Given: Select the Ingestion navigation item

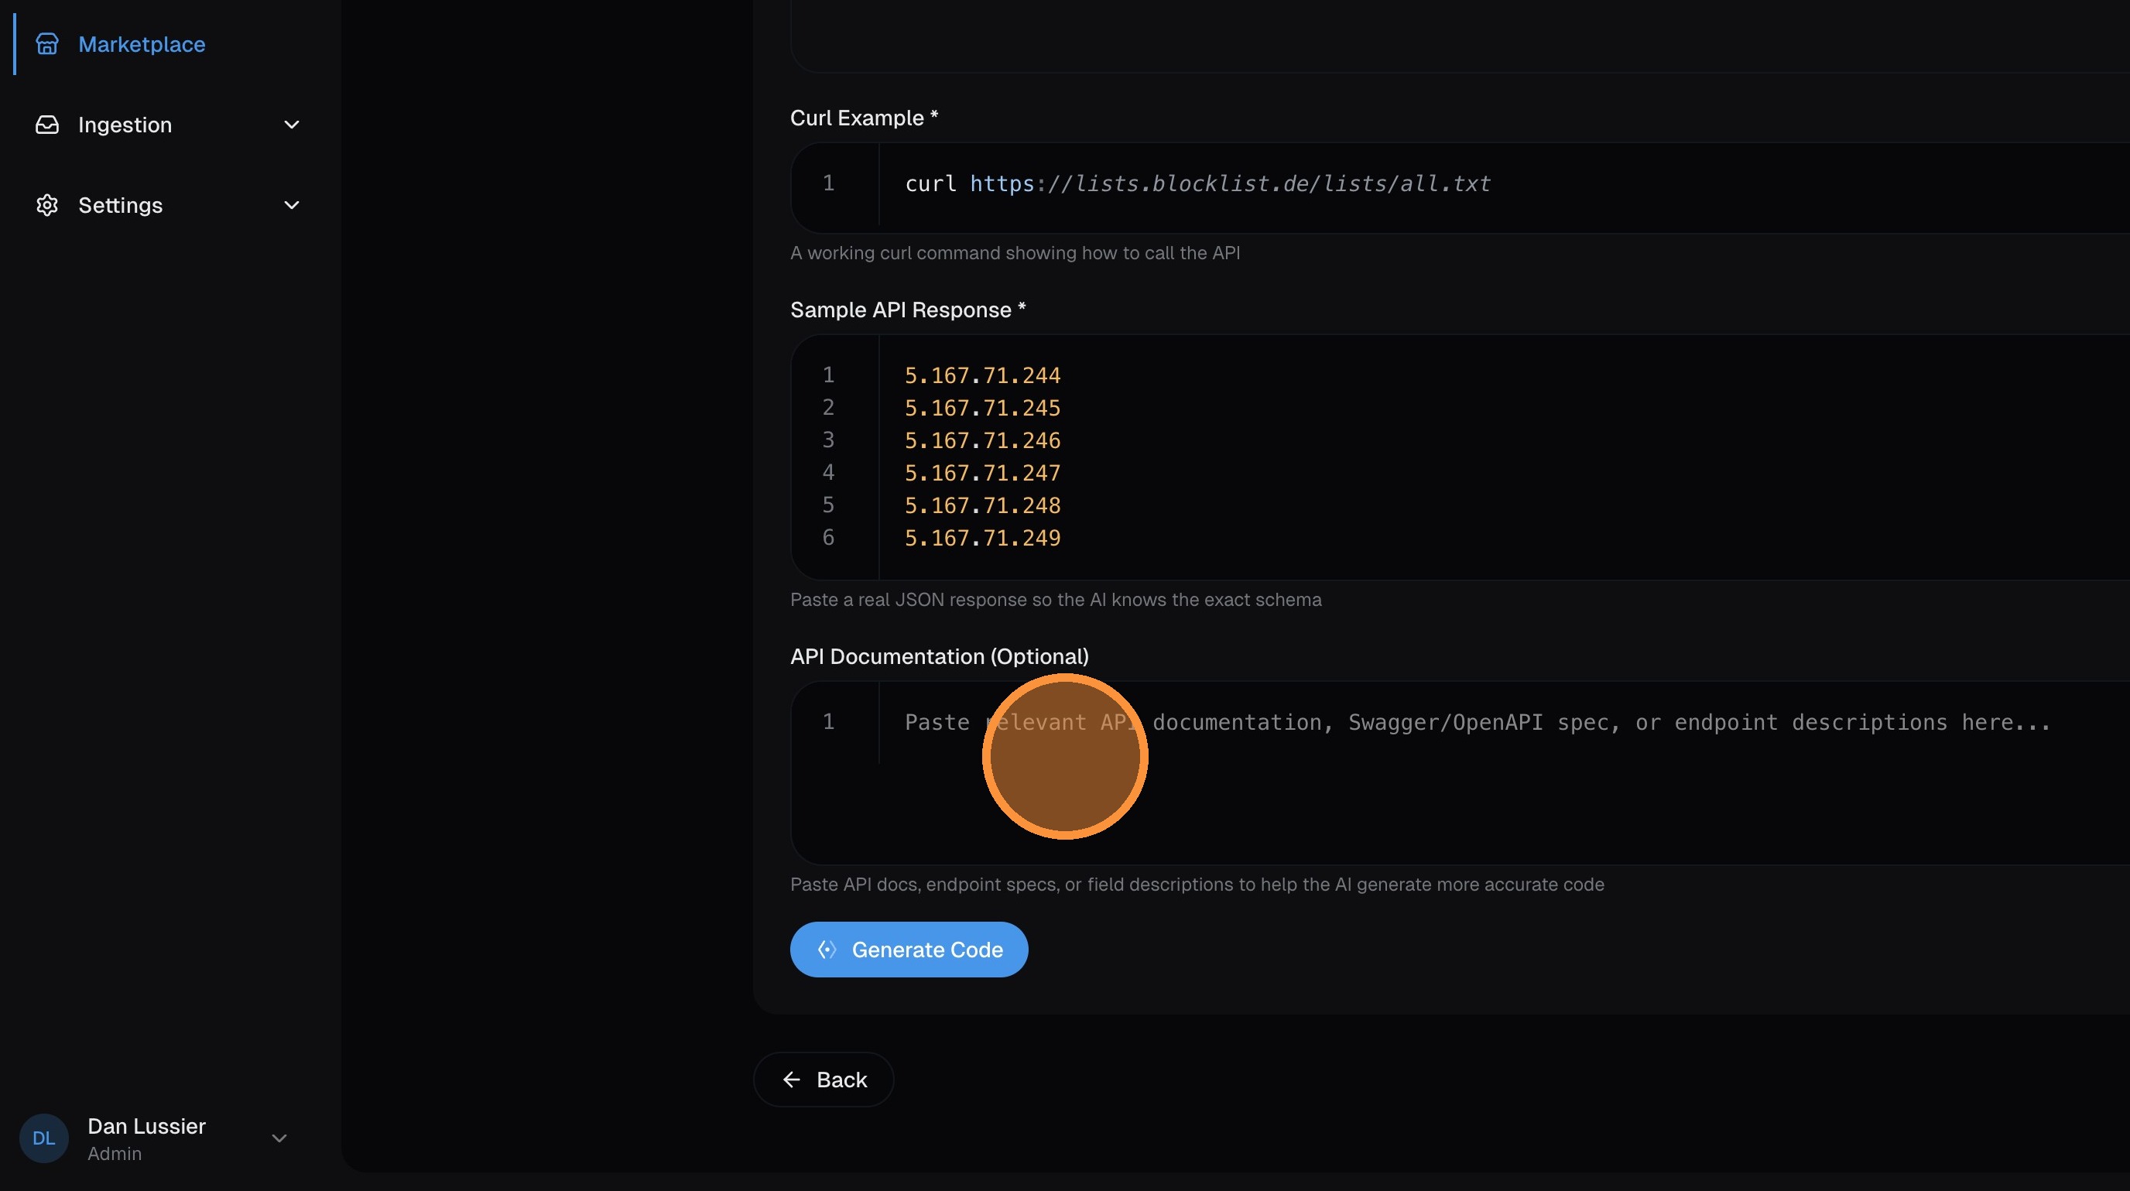Looking at the screenshot, I should point(125,124).
